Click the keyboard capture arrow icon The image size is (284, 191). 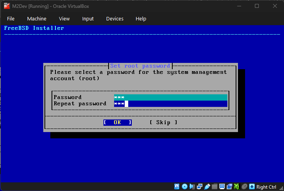pos(252,187)
